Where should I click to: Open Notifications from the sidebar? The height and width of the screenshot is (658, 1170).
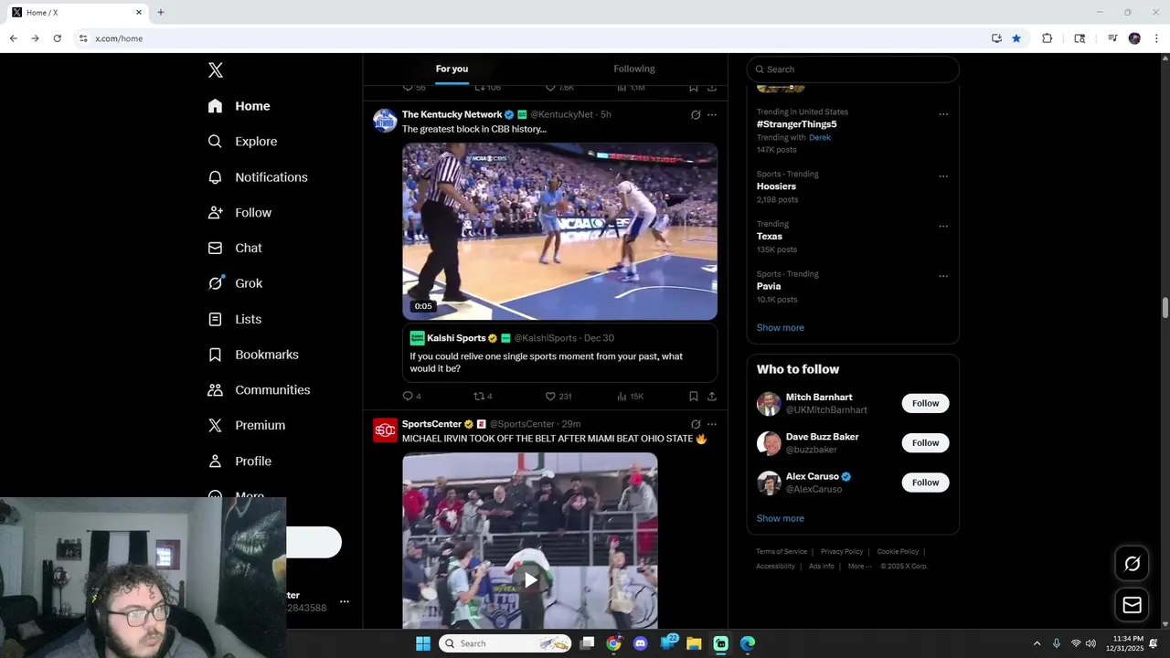point(258,177)
